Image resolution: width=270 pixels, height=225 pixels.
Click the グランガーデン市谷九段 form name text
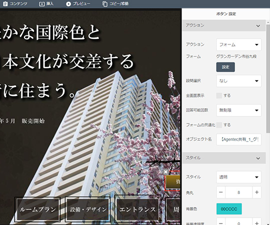coord(236,56)
